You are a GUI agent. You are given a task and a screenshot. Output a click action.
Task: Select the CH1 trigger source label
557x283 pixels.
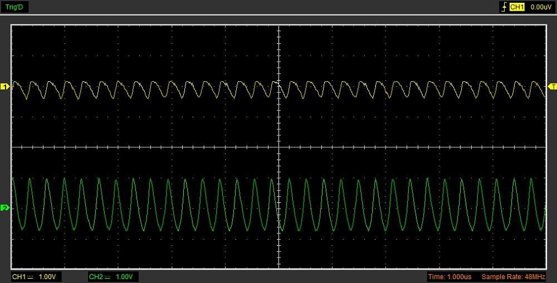coord(517,7)
